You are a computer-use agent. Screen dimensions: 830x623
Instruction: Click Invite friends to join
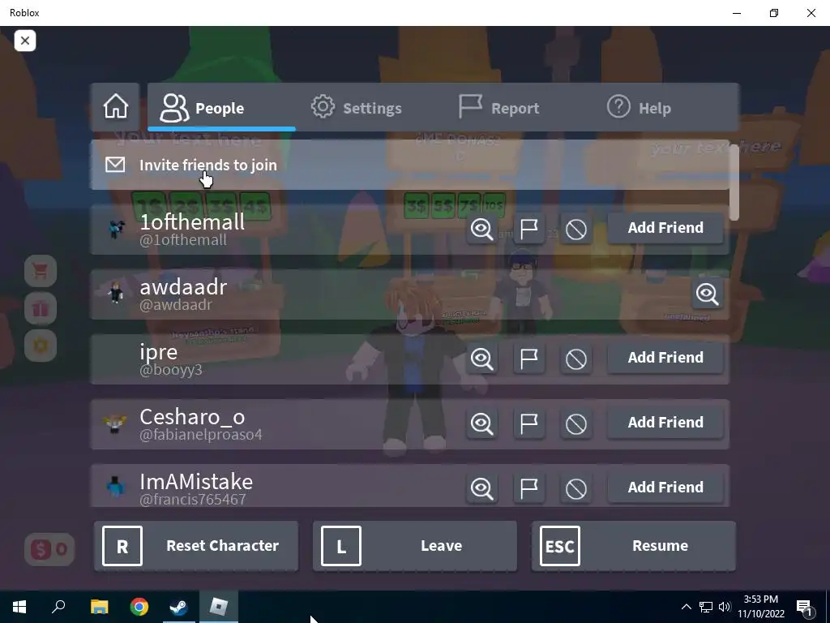(x=409, y=165)
